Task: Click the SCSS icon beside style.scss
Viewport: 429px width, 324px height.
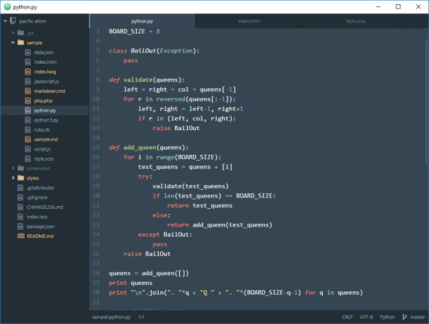Action: tap(27, 158)
